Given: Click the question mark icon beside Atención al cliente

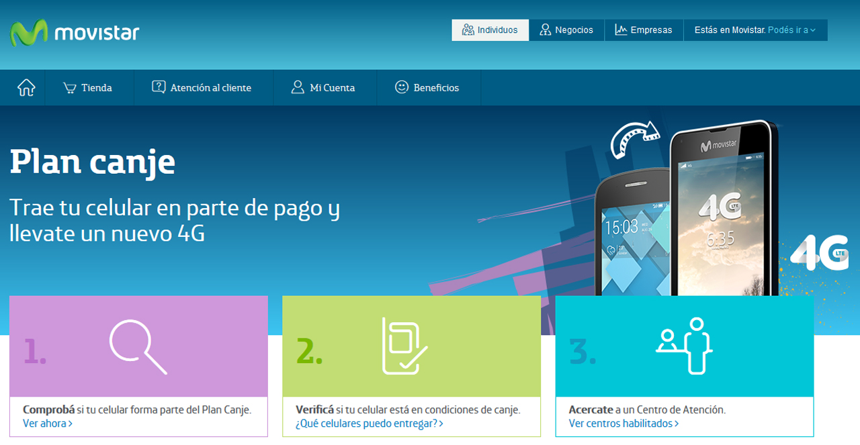Looking at the screenshot, I should tap(159, 87).
